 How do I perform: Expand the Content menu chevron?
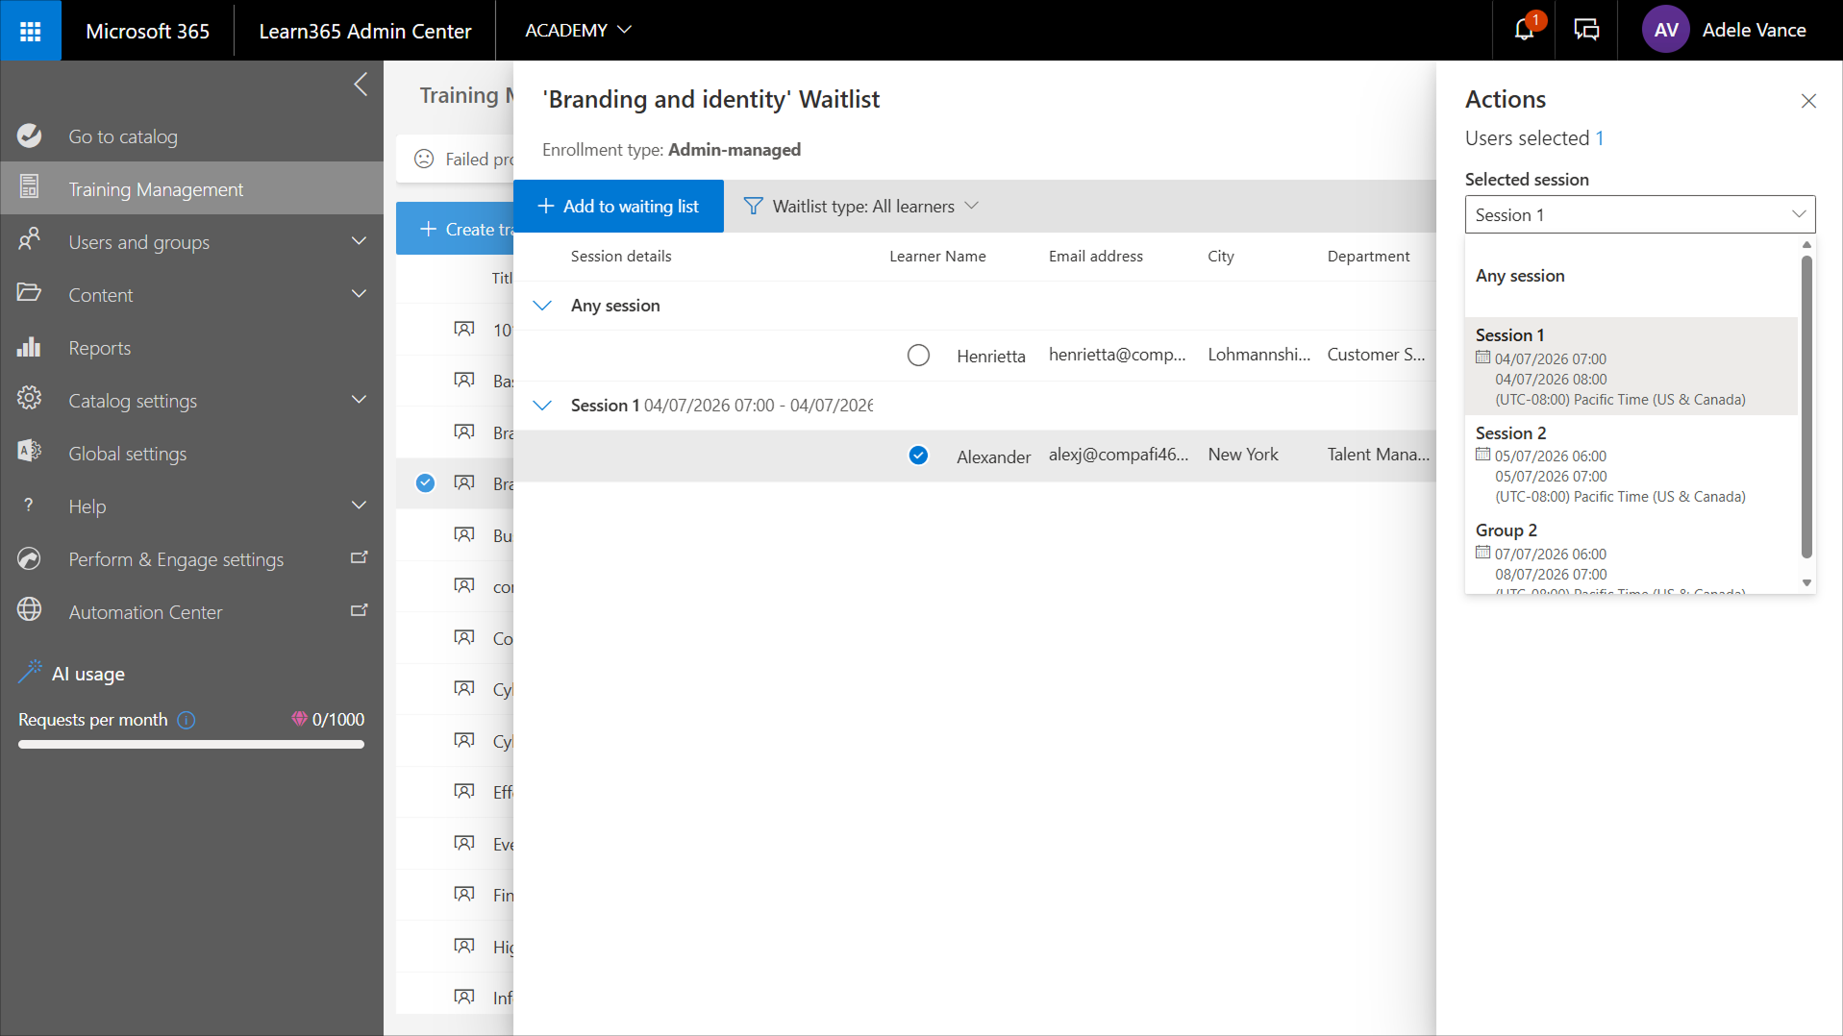pos(359,294)
